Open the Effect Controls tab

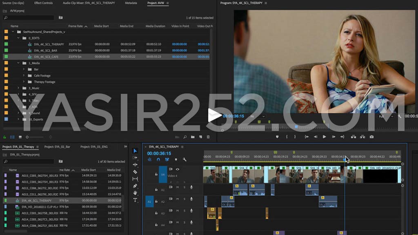coord(44,3)
